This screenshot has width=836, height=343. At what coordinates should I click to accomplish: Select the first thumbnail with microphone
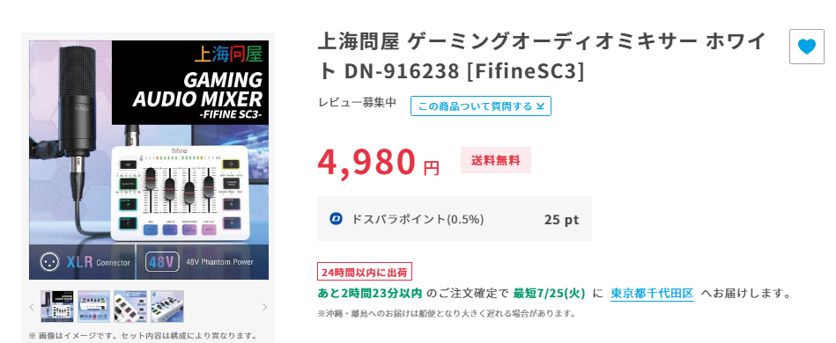coord(57,306)
